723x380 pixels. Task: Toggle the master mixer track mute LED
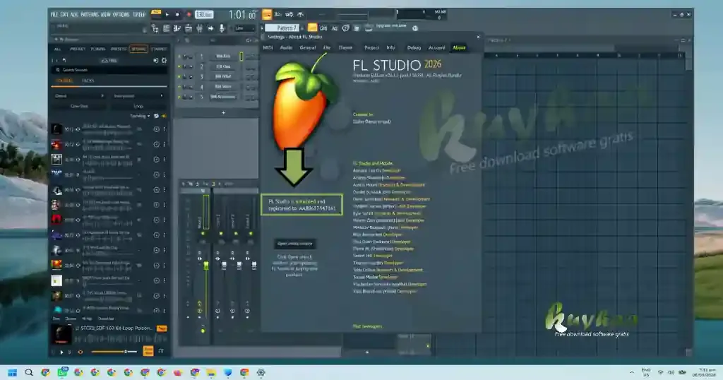pyautogui.click(x=203, y=233)
